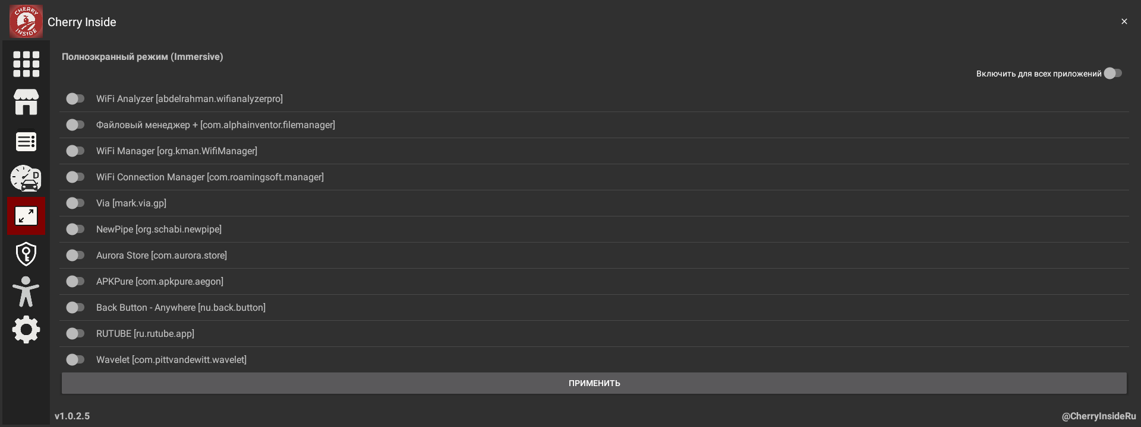Enable the NewPipe toggle switch
The height and width of the screenshot is (427, 1141).
click(x=75, y=229)
